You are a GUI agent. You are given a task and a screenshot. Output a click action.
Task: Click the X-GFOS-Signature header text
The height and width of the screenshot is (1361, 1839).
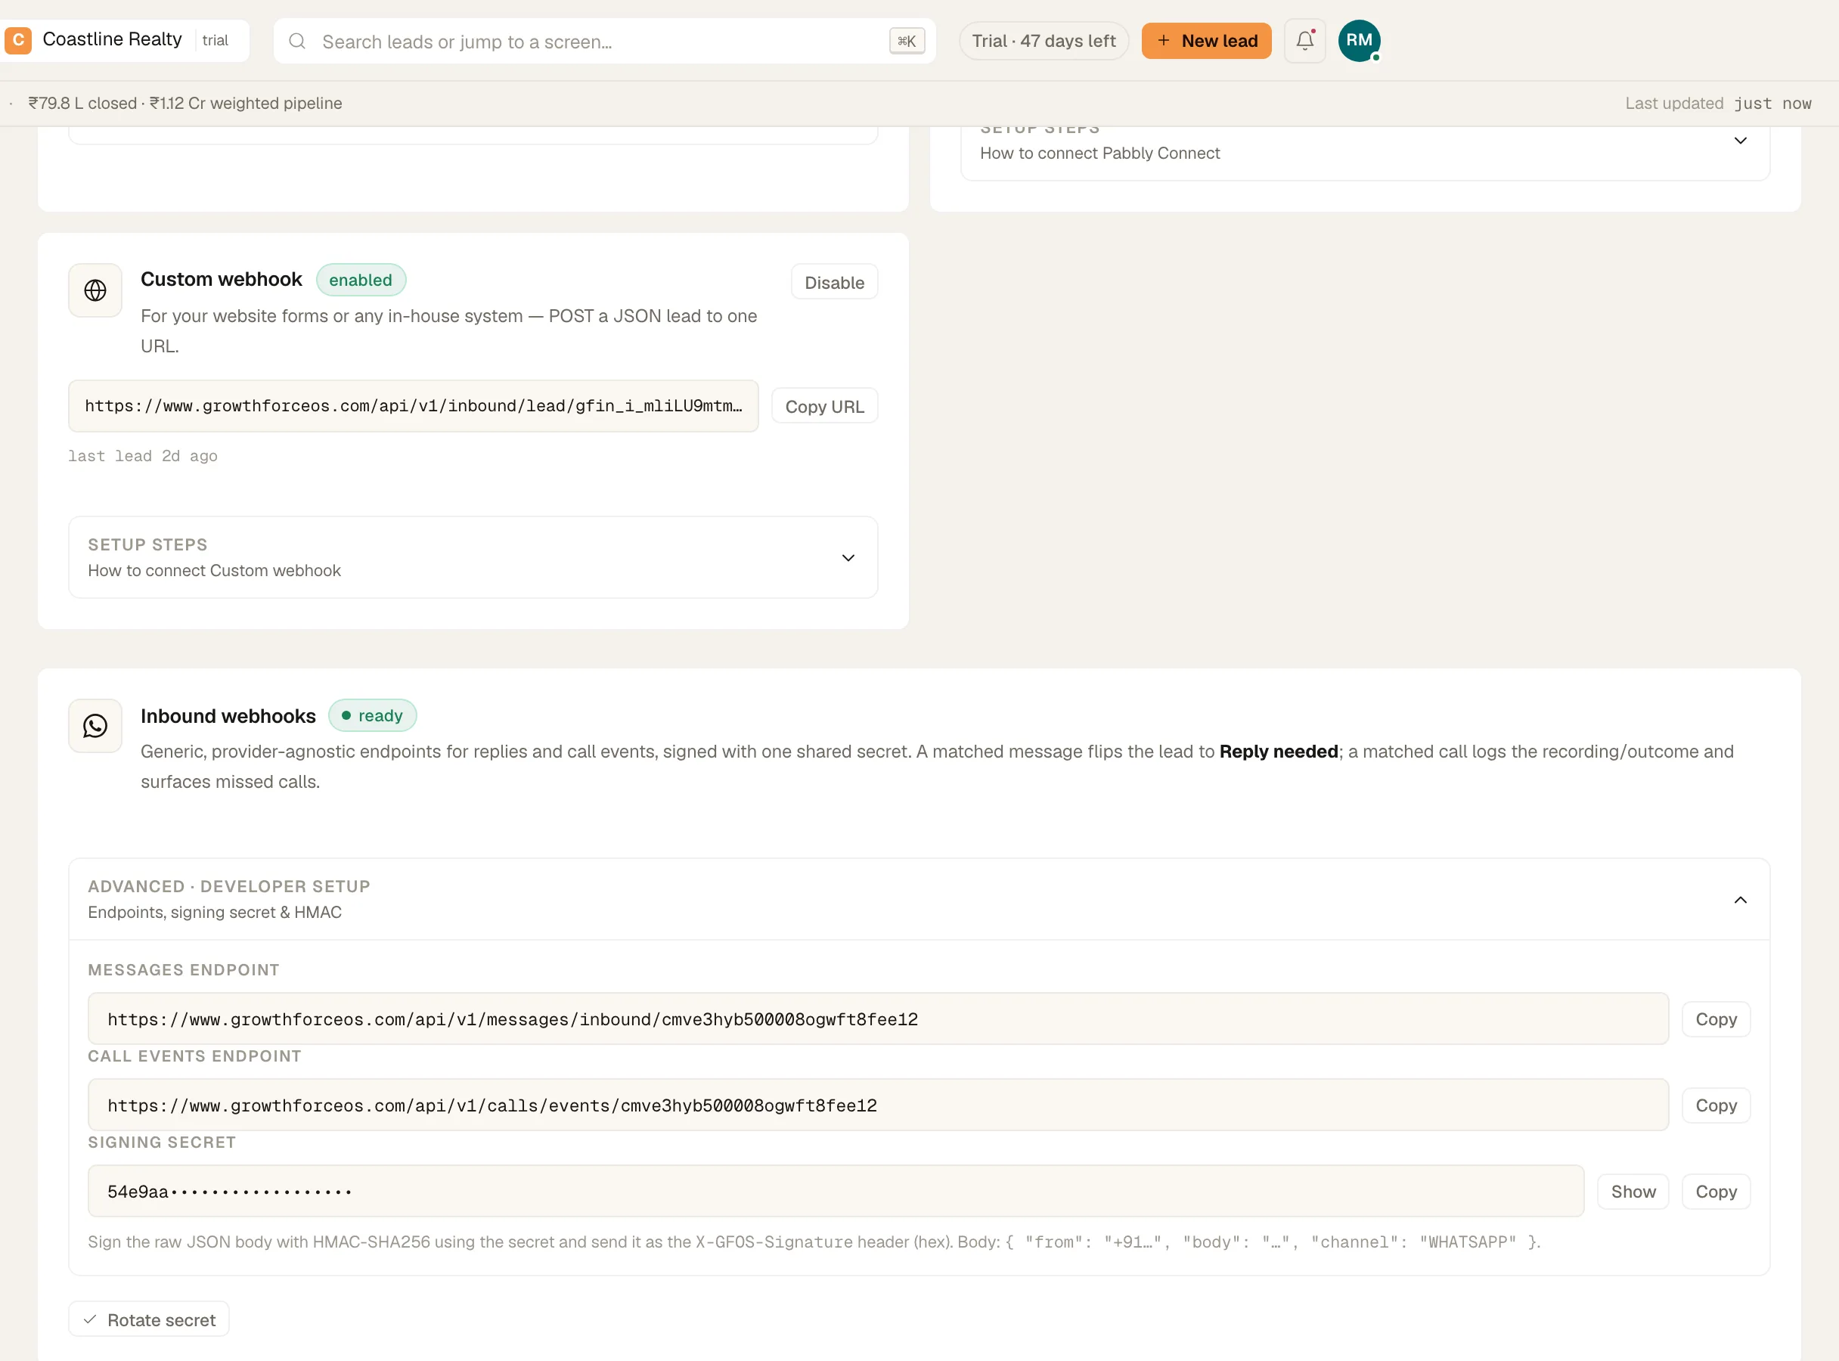pyautogui.click(x=774, y=1242)
